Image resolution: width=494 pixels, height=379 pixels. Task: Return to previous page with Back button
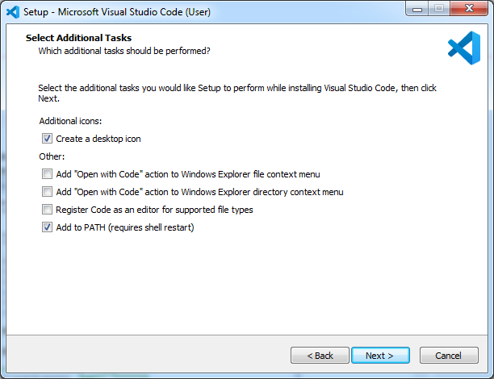point(320,356)
